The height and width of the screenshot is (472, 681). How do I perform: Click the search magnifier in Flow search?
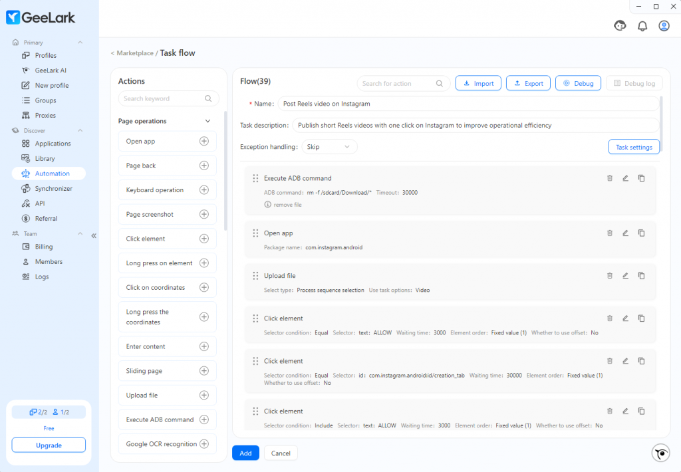pos(439,83)
